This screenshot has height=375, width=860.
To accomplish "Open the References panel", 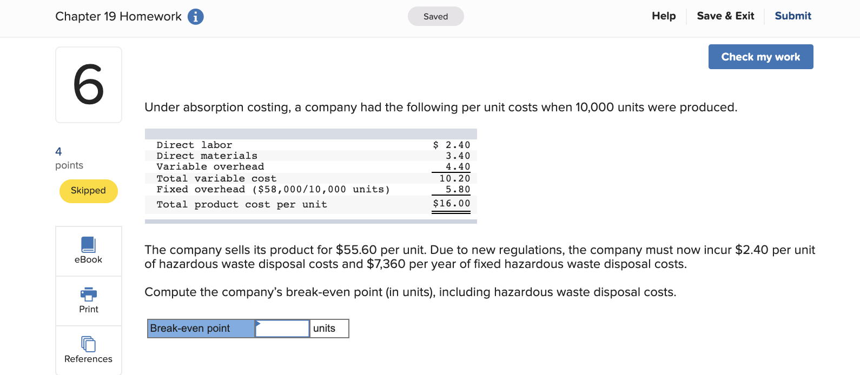I will coord(88,350).
